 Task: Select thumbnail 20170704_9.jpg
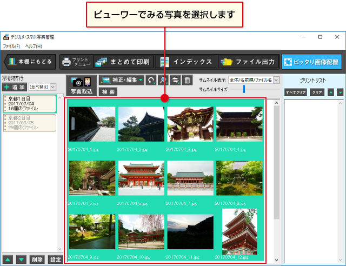tap(92, 232)
